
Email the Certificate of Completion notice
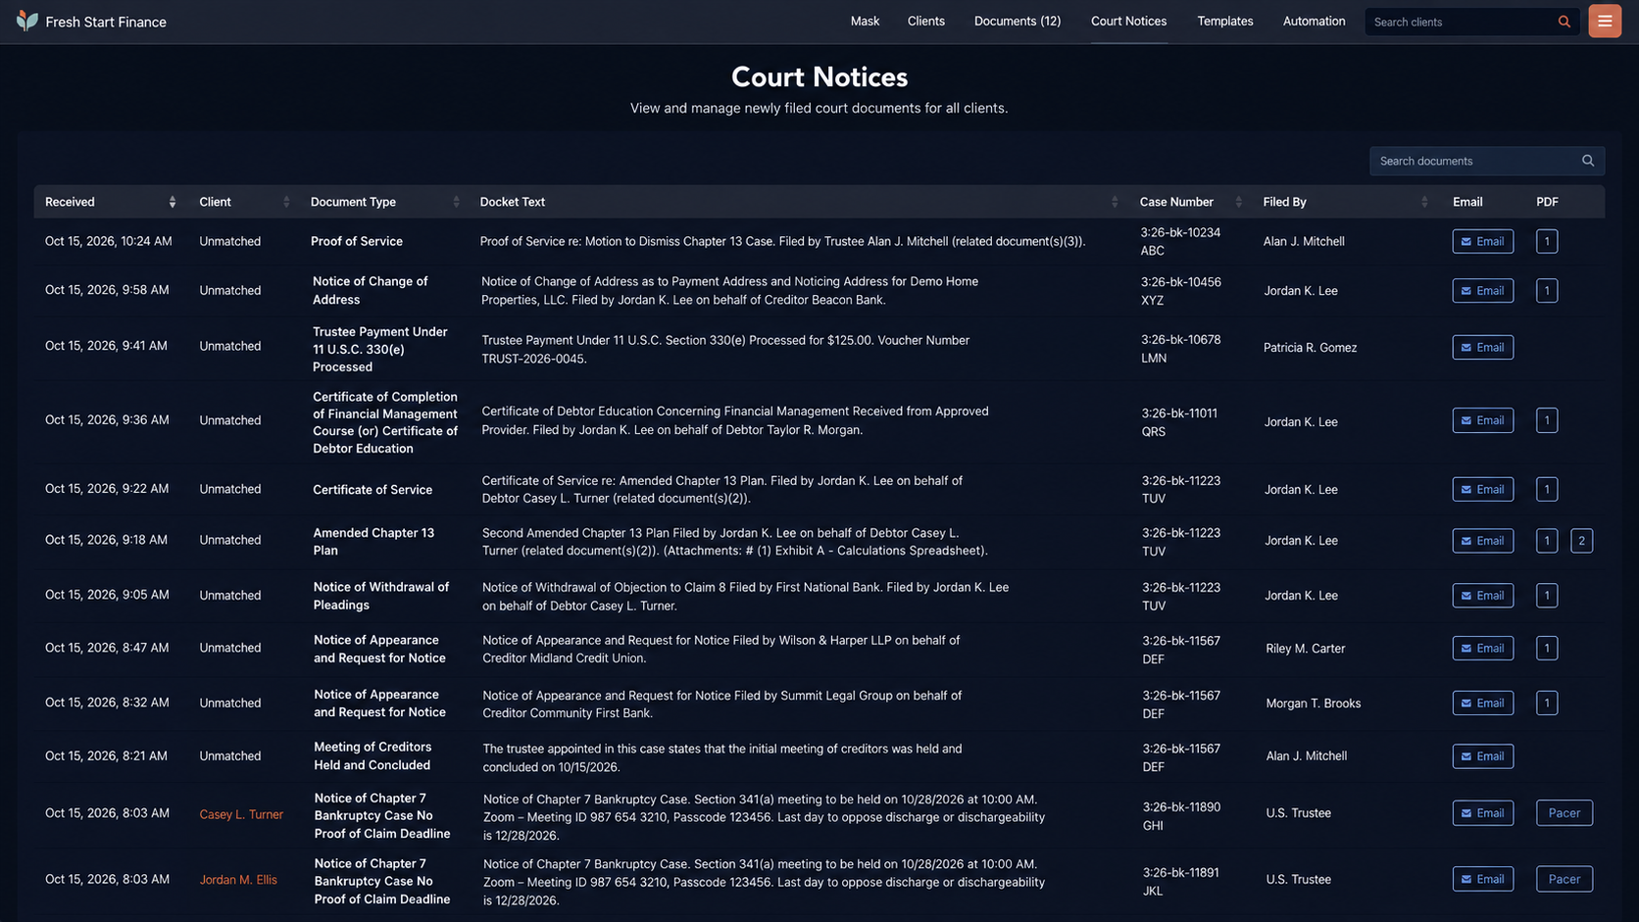coord(1482,420)
